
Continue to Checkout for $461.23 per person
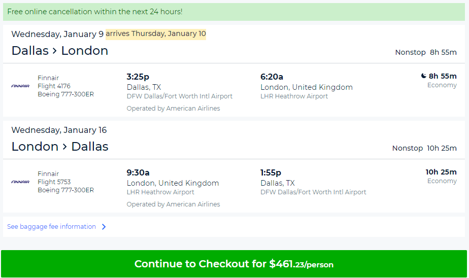[234, 264]
